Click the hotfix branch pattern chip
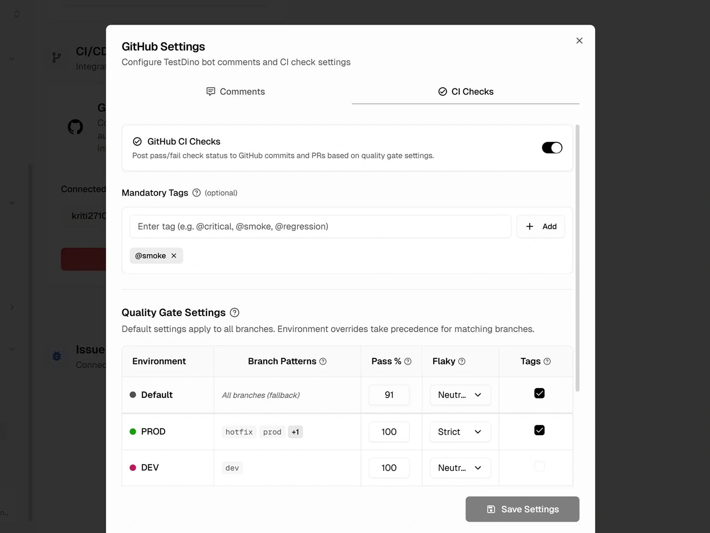This screenshot has width=710, height=533. click(x=239, y=432)
